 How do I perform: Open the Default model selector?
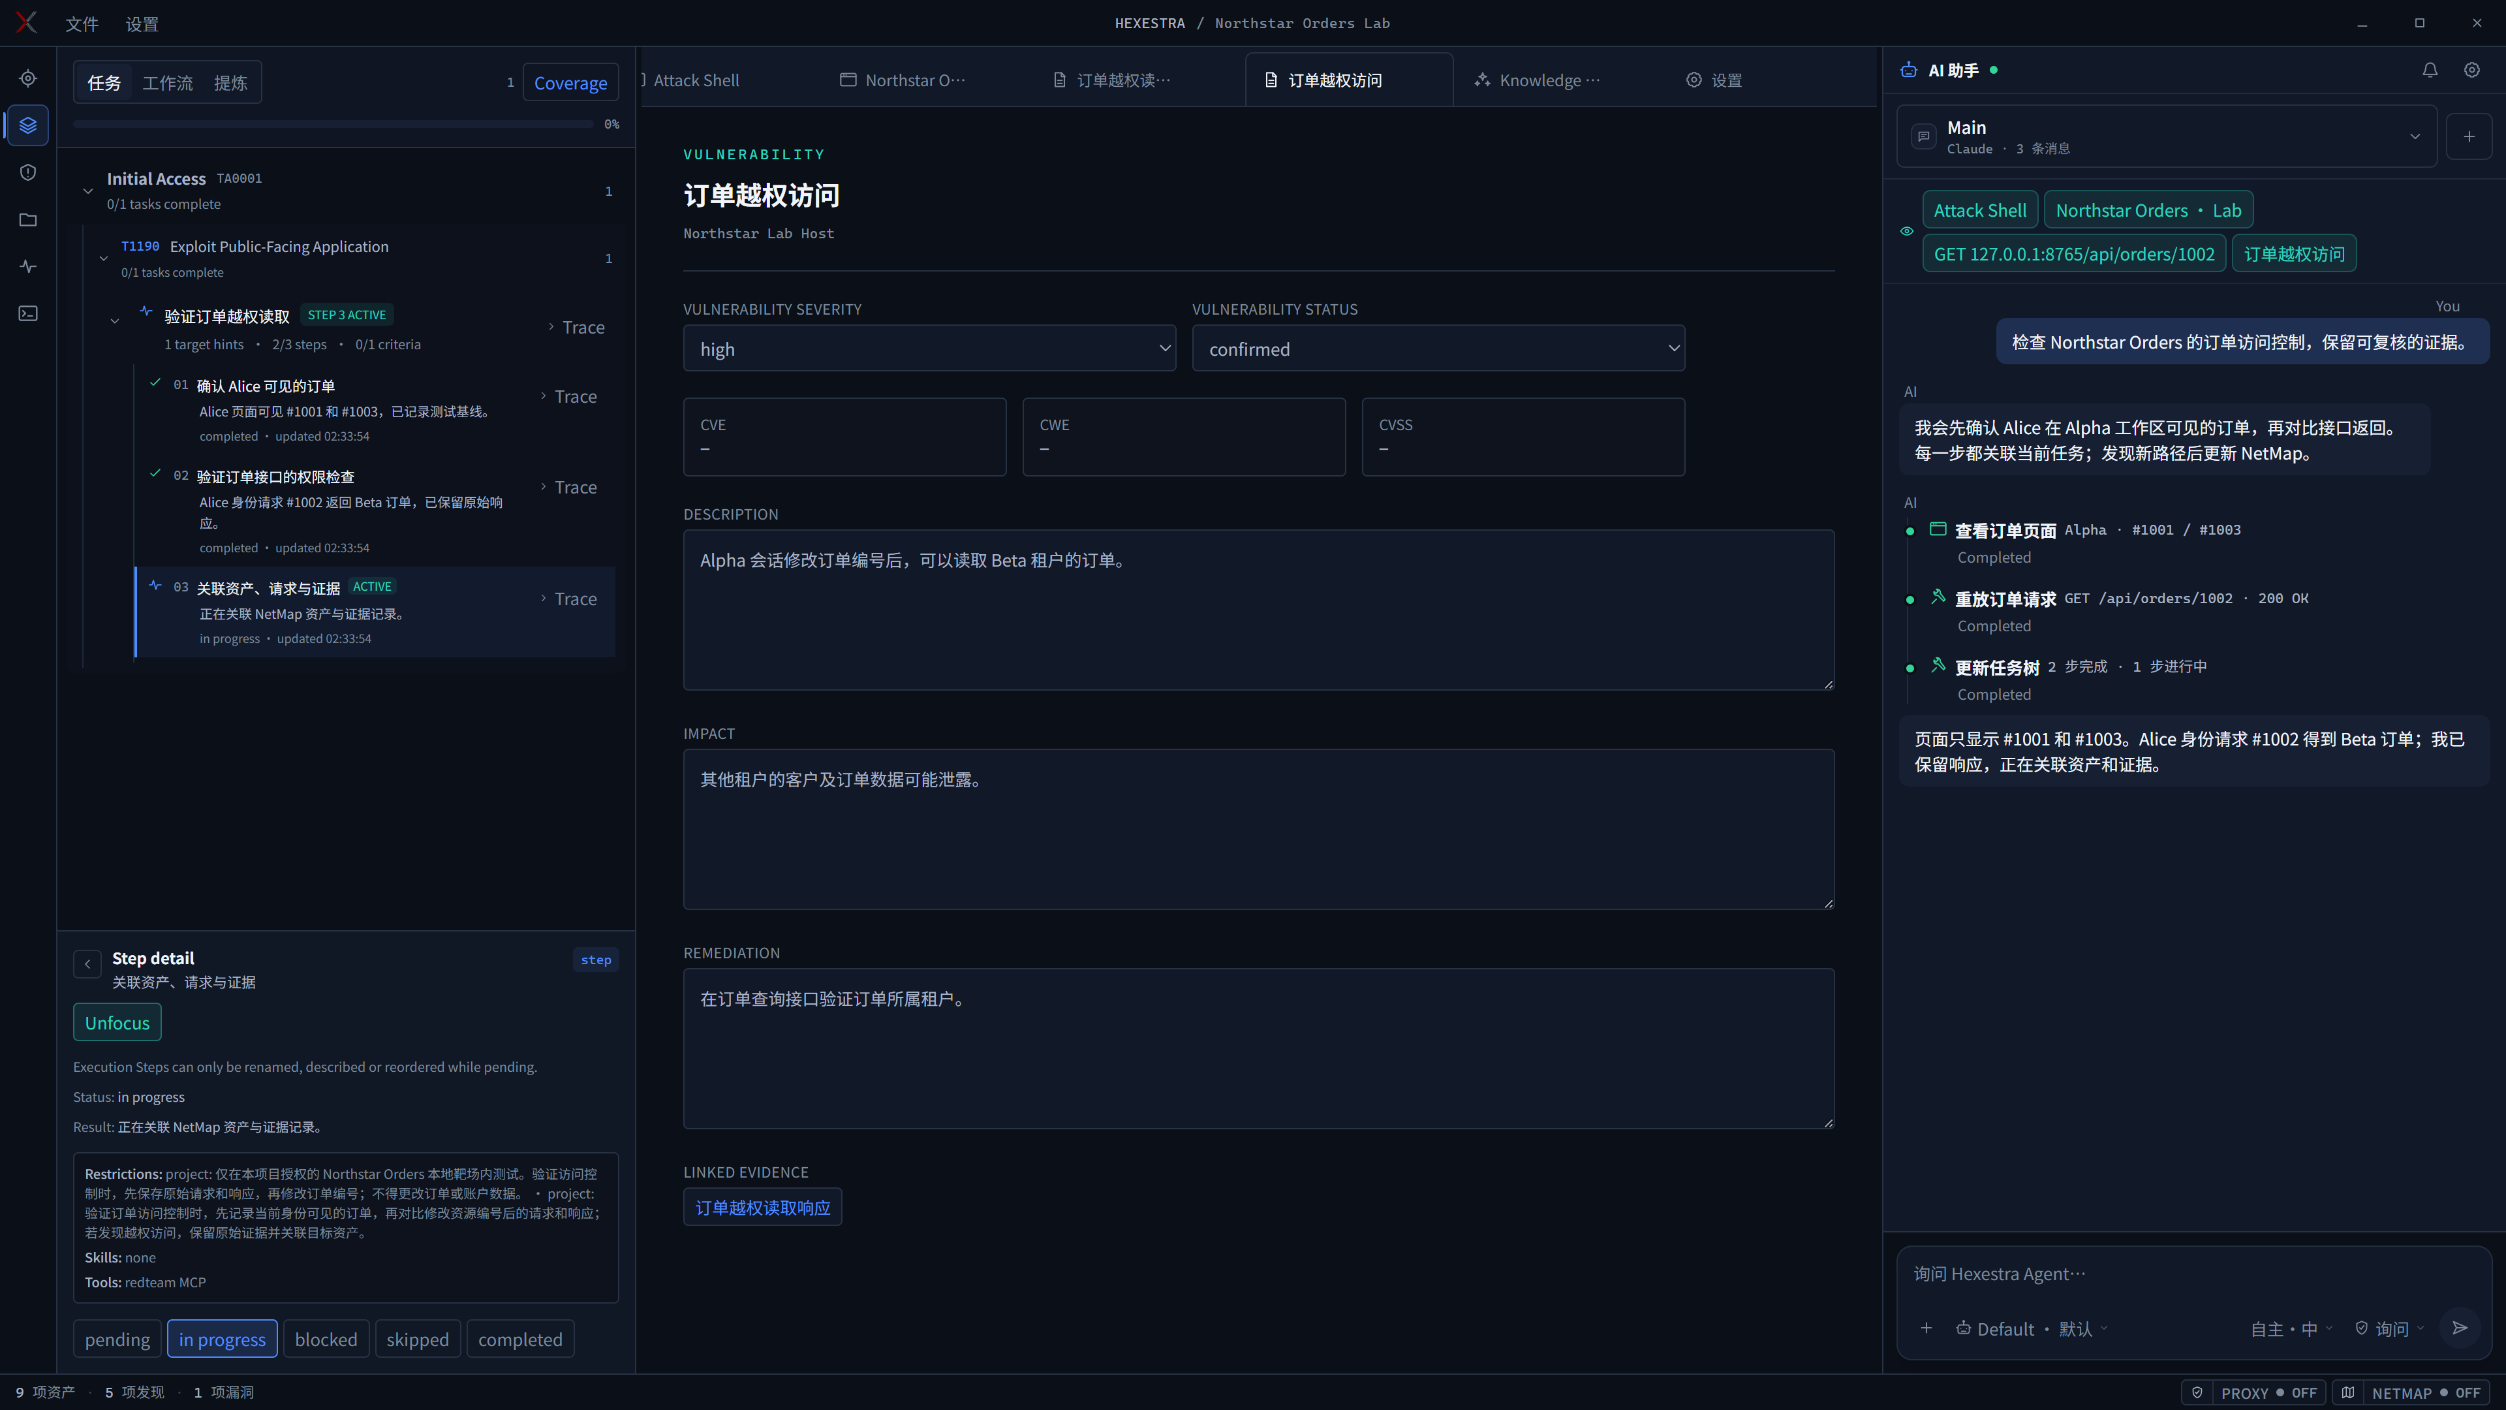point(2032,1328)
